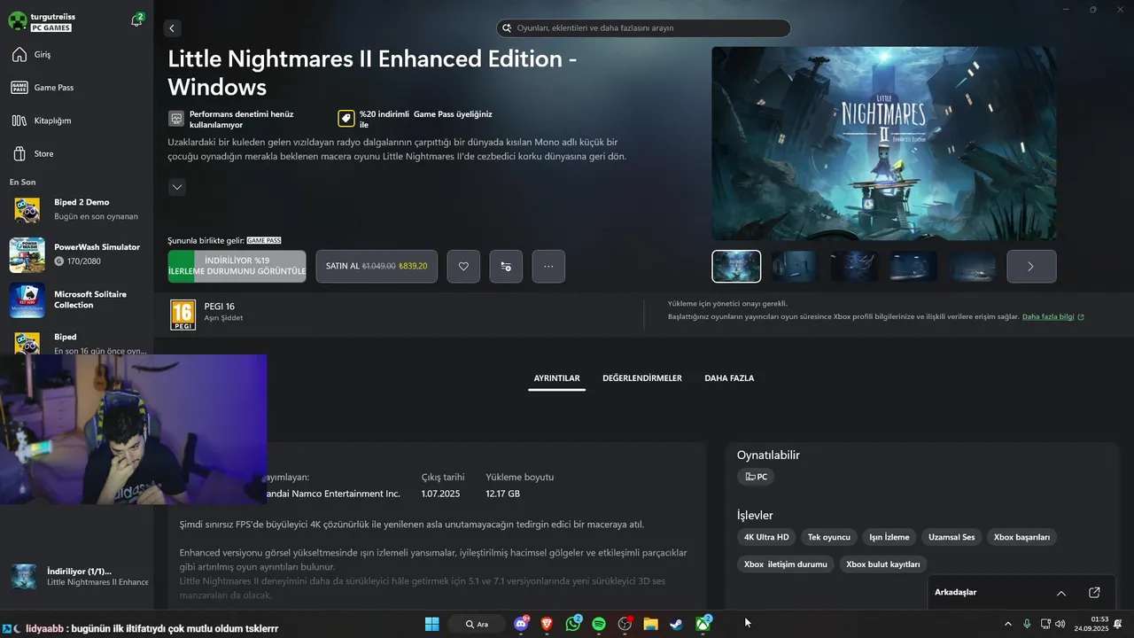
Task: Click the Işın İzleme feature chip
Action: 889,537
